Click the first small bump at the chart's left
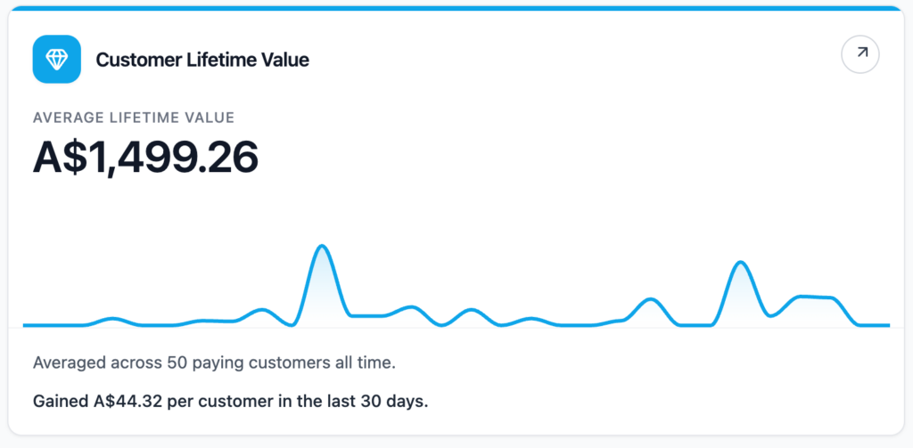 tap(112, 318)
